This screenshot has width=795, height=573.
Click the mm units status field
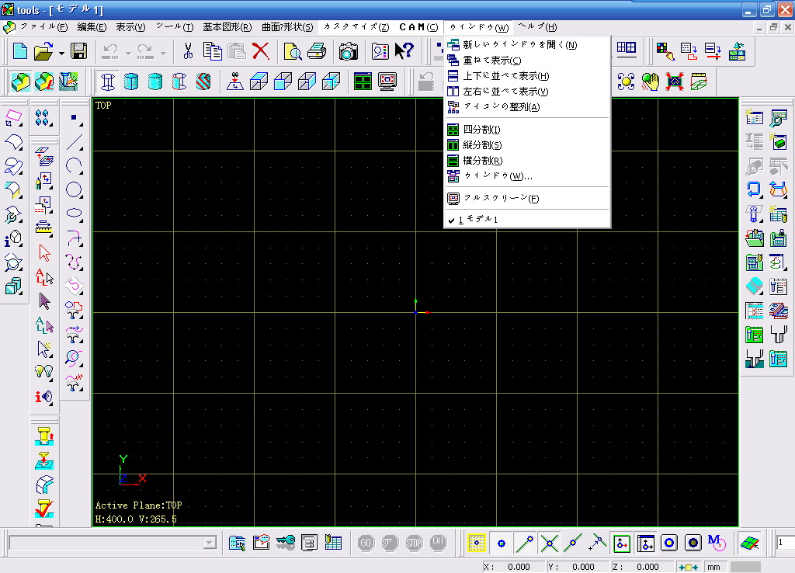point(714,567)
